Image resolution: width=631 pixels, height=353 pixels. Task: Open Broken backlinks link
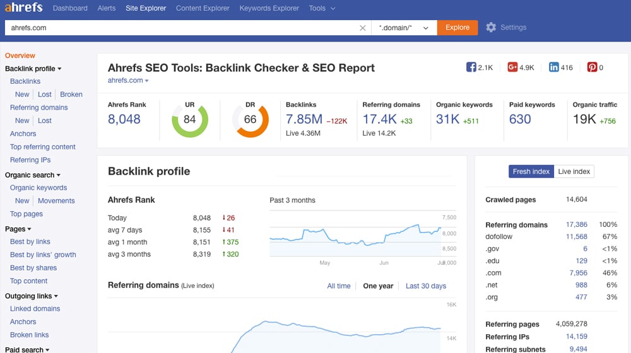(71, 95)
